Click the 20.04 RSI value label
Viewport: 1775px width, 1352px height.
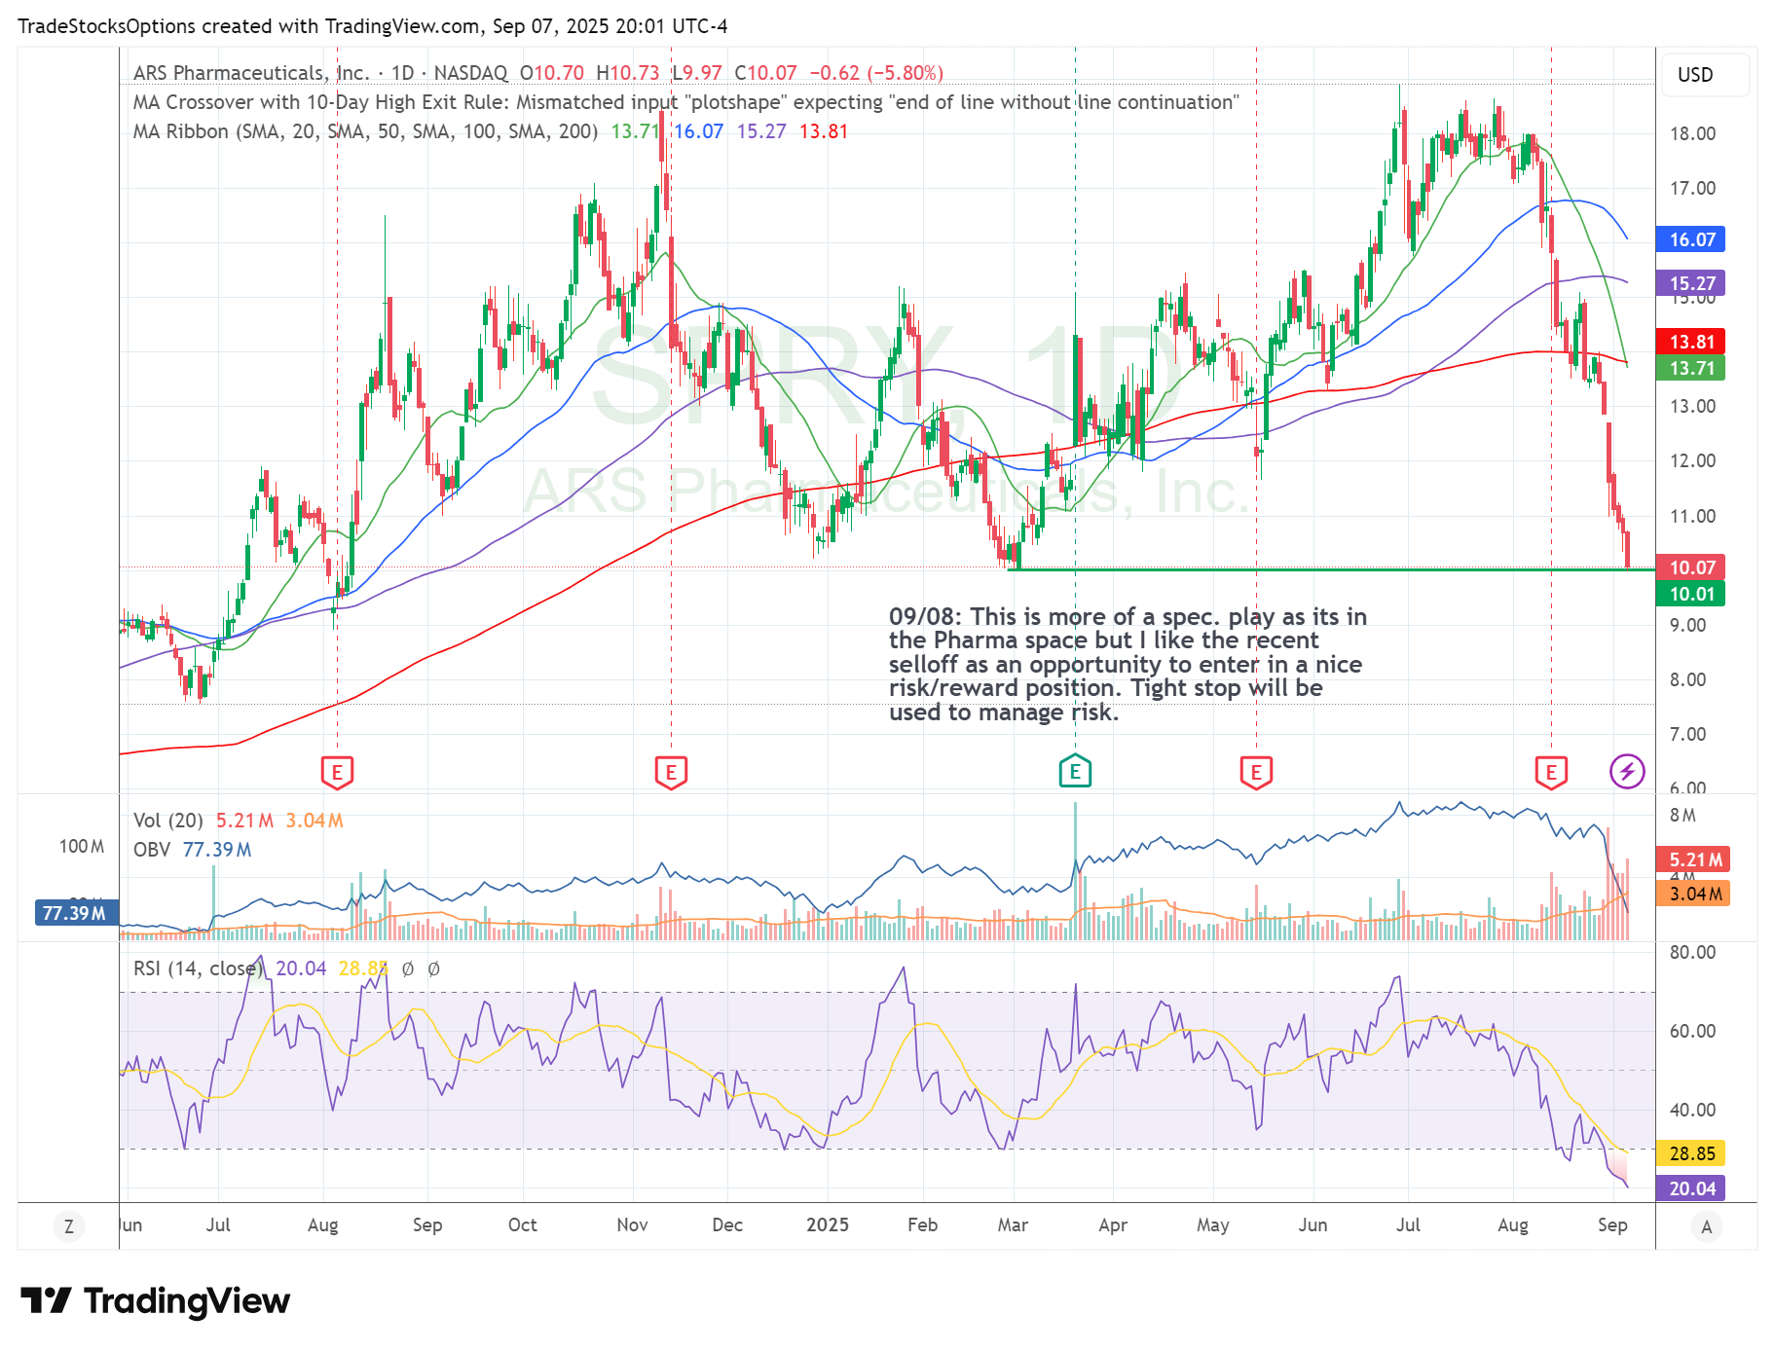[x=1691, y=1188]
